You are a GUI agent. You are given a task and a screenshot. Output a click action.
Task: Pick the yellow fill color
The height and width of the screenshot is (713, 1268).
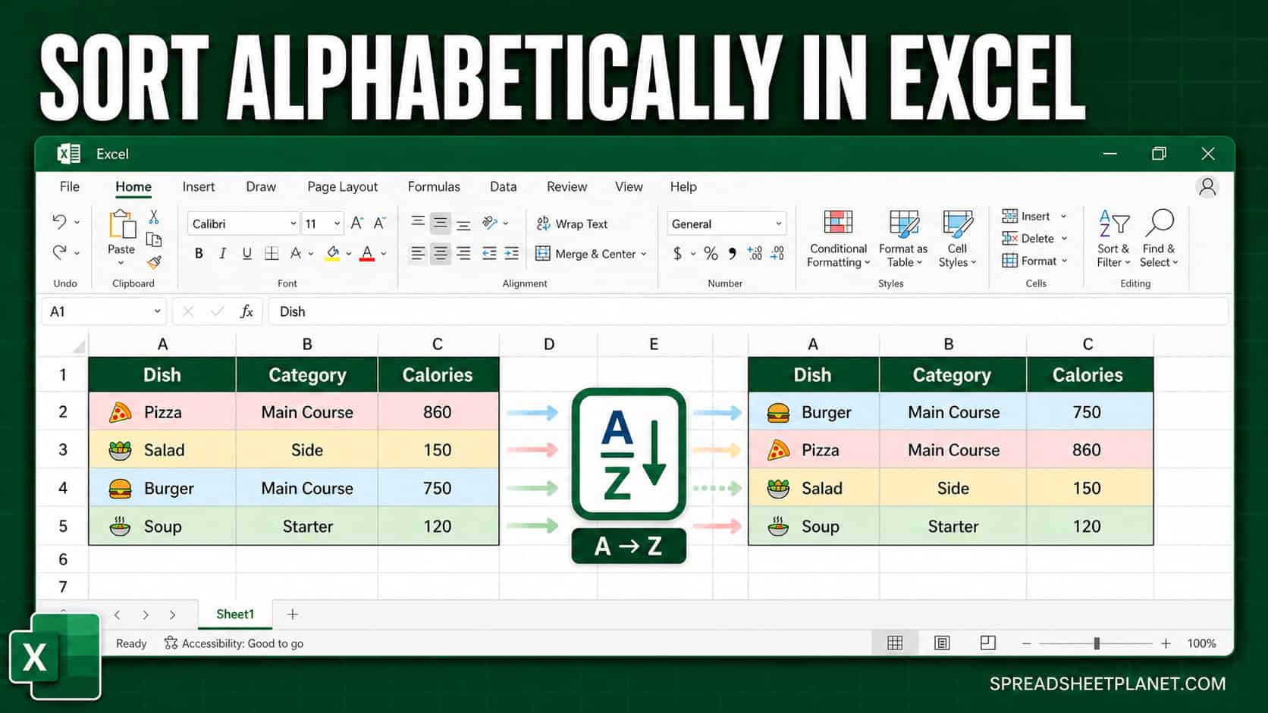click(332, 254)
